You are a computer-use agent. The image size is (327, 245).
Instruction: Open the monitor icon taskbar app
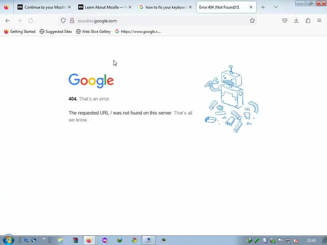(x=163, y=241)
